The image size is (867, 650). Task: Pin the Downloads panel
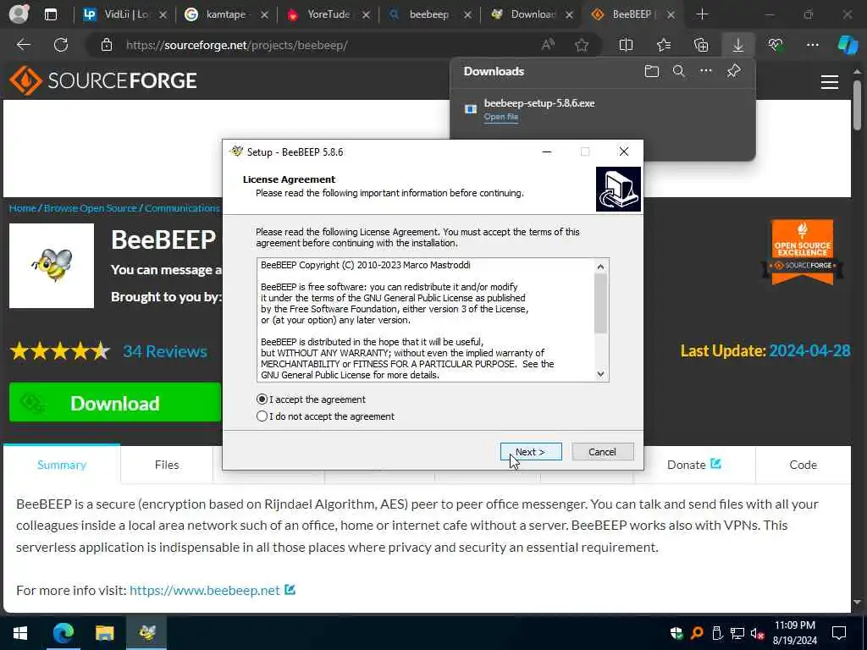pyautogui.click(x=733, y=71)
